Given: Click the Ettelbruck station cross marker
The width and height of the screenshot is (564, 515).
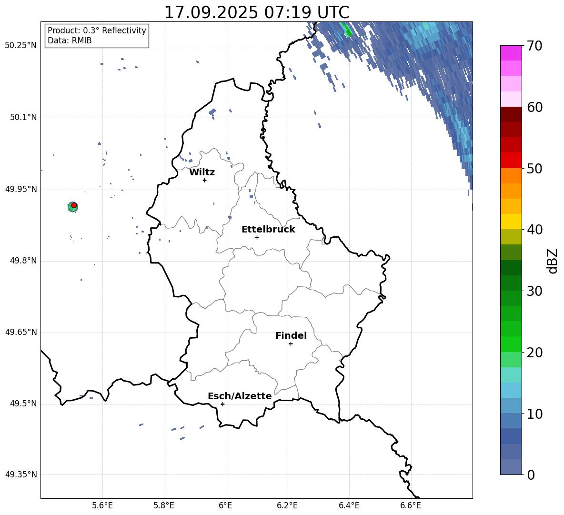Looking at the screenshot, I should coord(257,237).
